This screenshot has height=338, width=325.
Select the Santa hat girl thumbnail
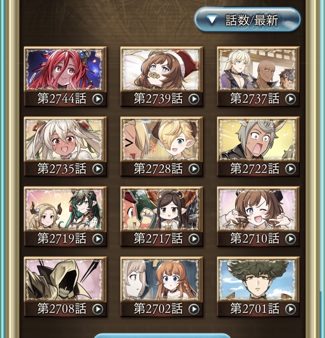162,69
